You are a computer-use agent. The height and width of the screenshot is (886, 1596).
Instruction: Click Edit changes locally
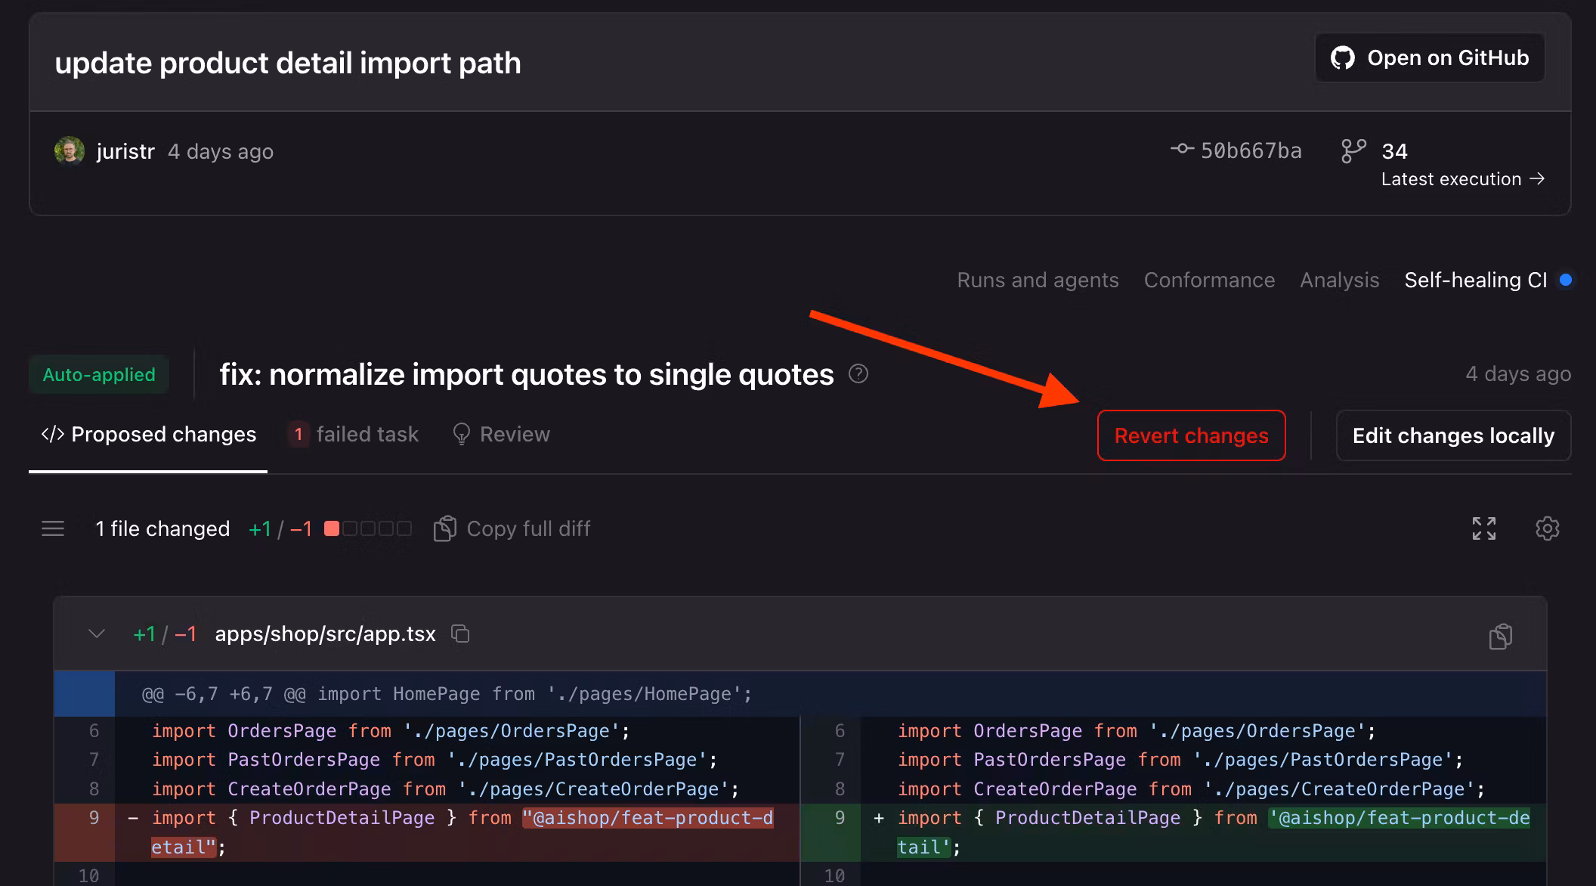[1452, 435]
